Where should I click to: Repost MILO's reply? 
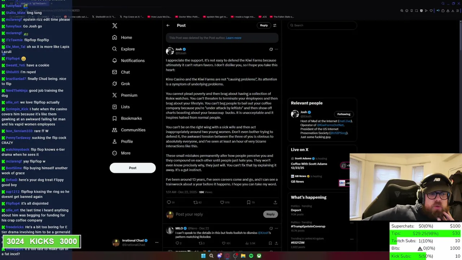[x=201, y=243]
